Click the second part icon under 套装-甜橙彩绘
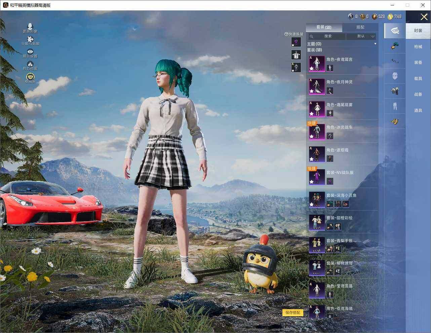 tap(338, 227)
